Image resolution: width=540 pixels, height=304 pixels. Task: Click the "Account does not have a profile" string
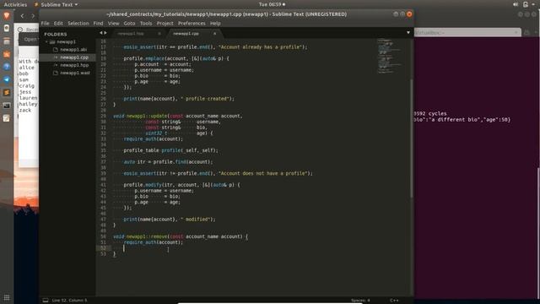(x=263, y=173)
